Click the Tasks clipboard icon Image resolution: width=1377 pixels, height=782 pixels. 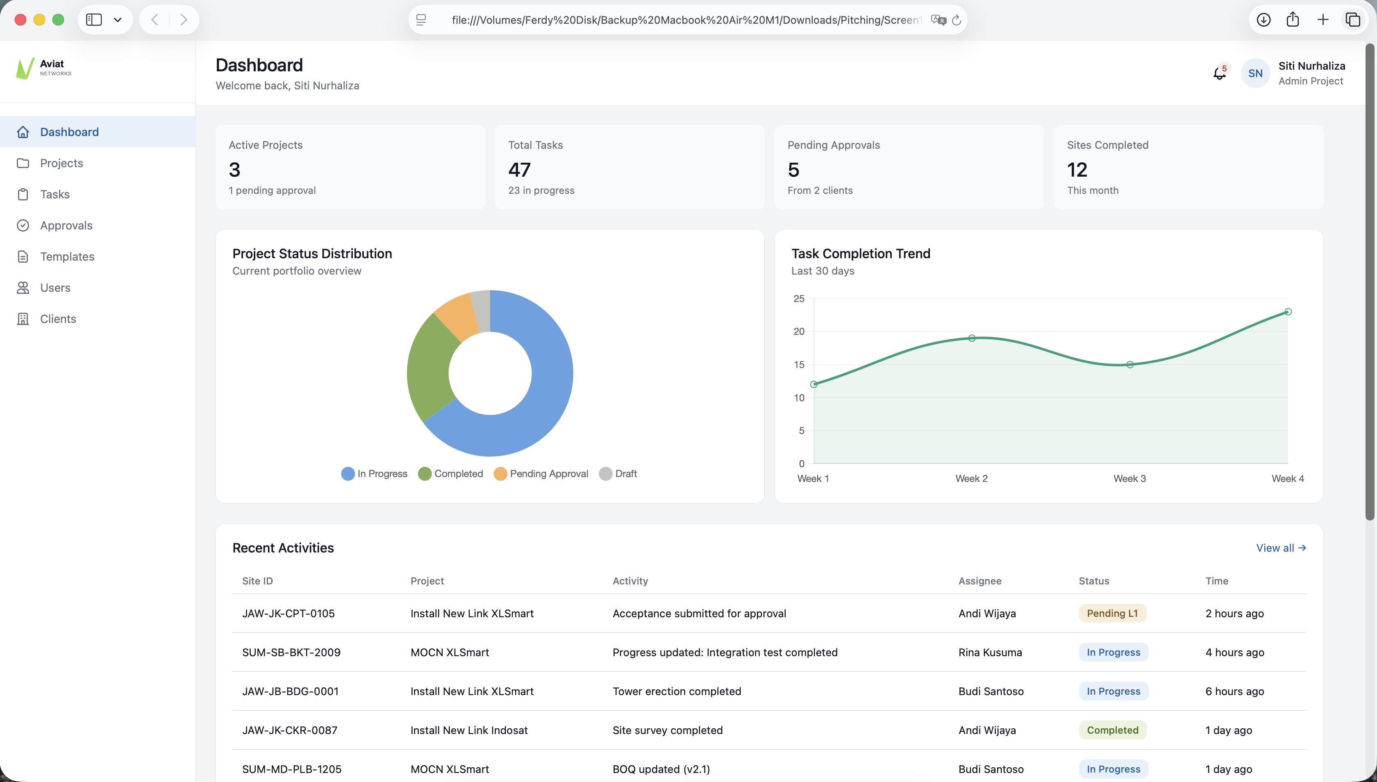click(23, 194)
